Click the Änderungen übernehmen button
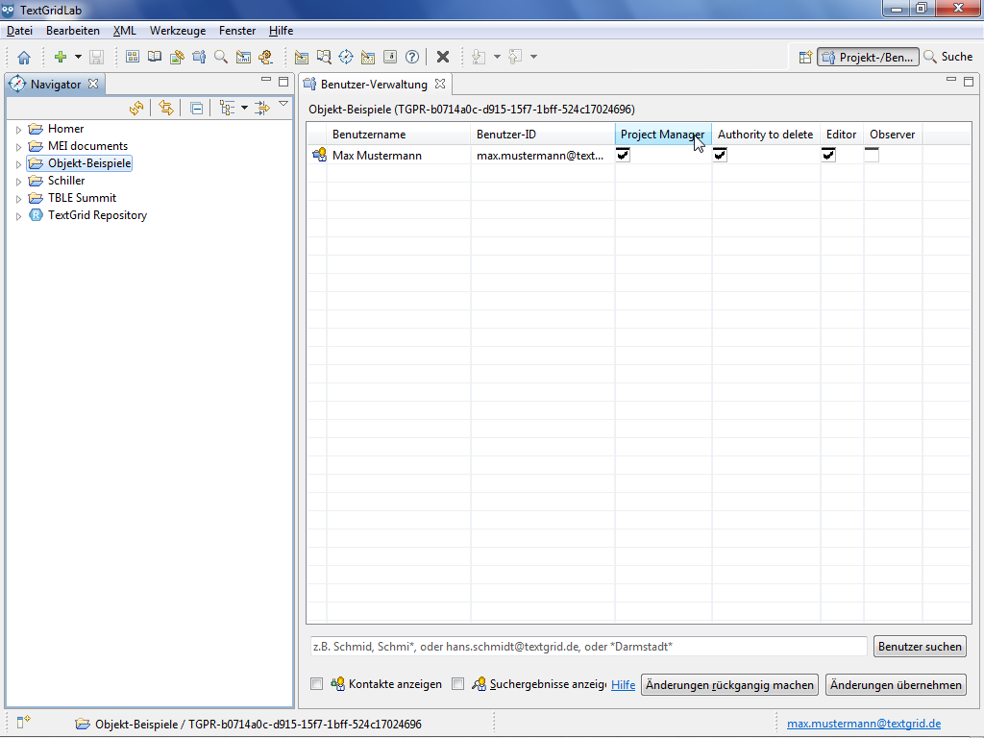Image resolution: width=984 pixels, height=738 pixels. tap(896, 685)
